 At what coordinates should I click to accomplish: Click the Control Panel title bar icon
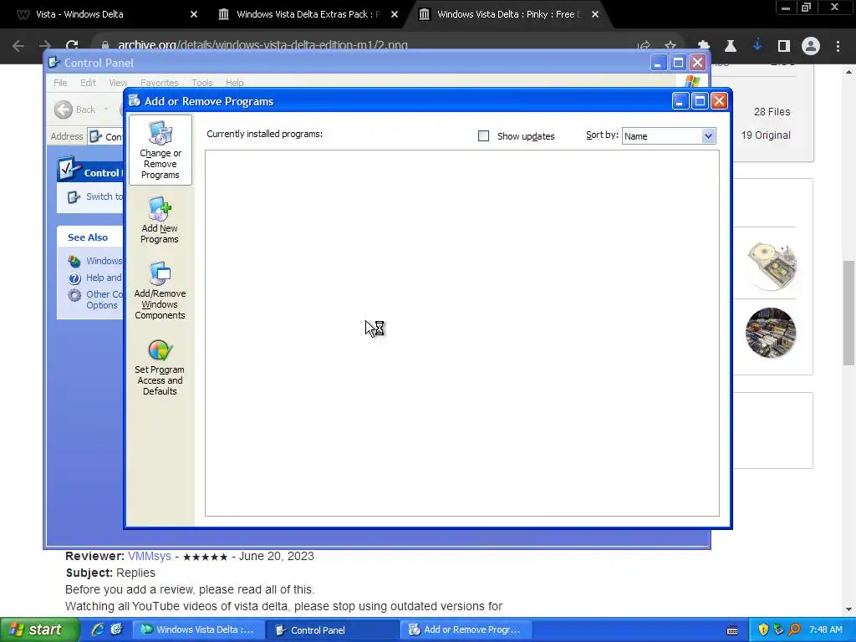point(53,62)
